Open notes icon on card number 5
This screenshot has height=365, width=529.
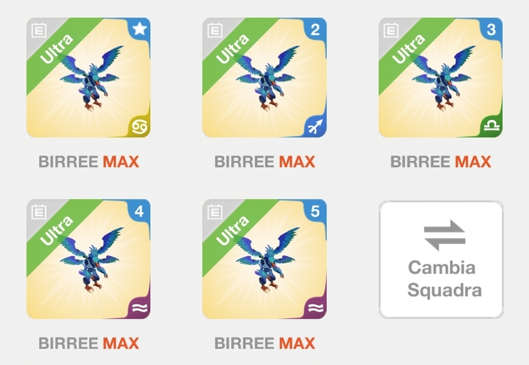215,212
